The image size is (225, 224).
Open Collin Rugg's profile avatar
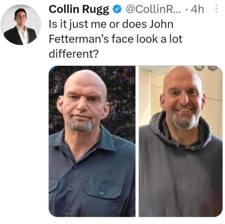(21, 24)
